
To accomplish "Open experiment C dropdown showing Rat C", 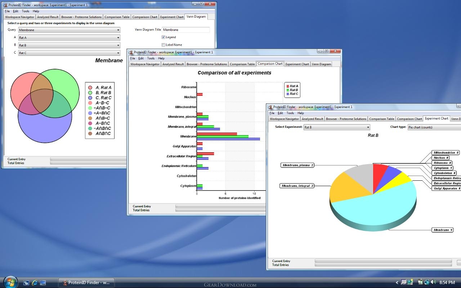I will pos(69,53).
